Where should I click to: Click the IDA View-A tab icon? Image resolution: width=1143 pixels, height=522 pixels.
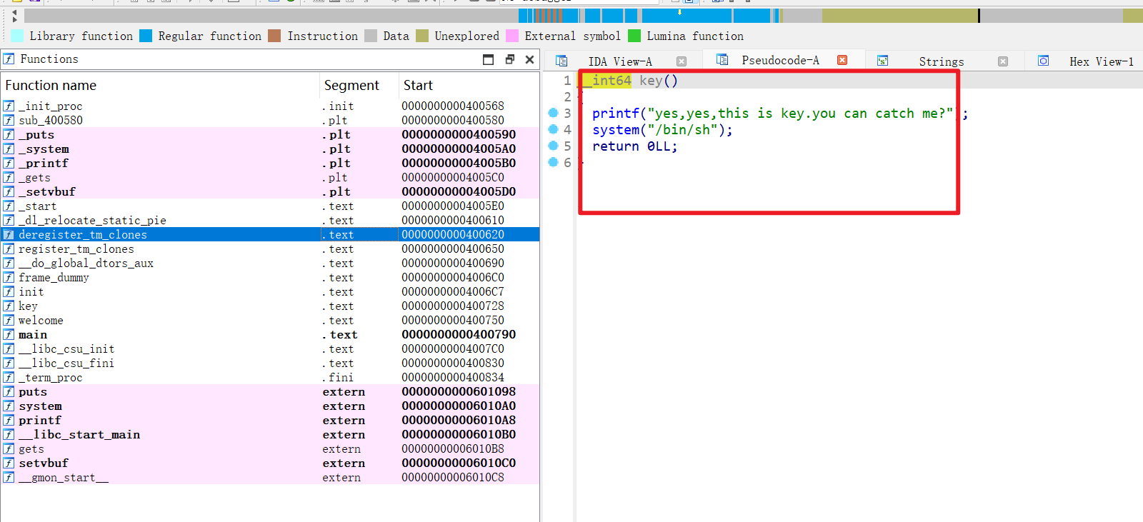[x=561, y=61]
